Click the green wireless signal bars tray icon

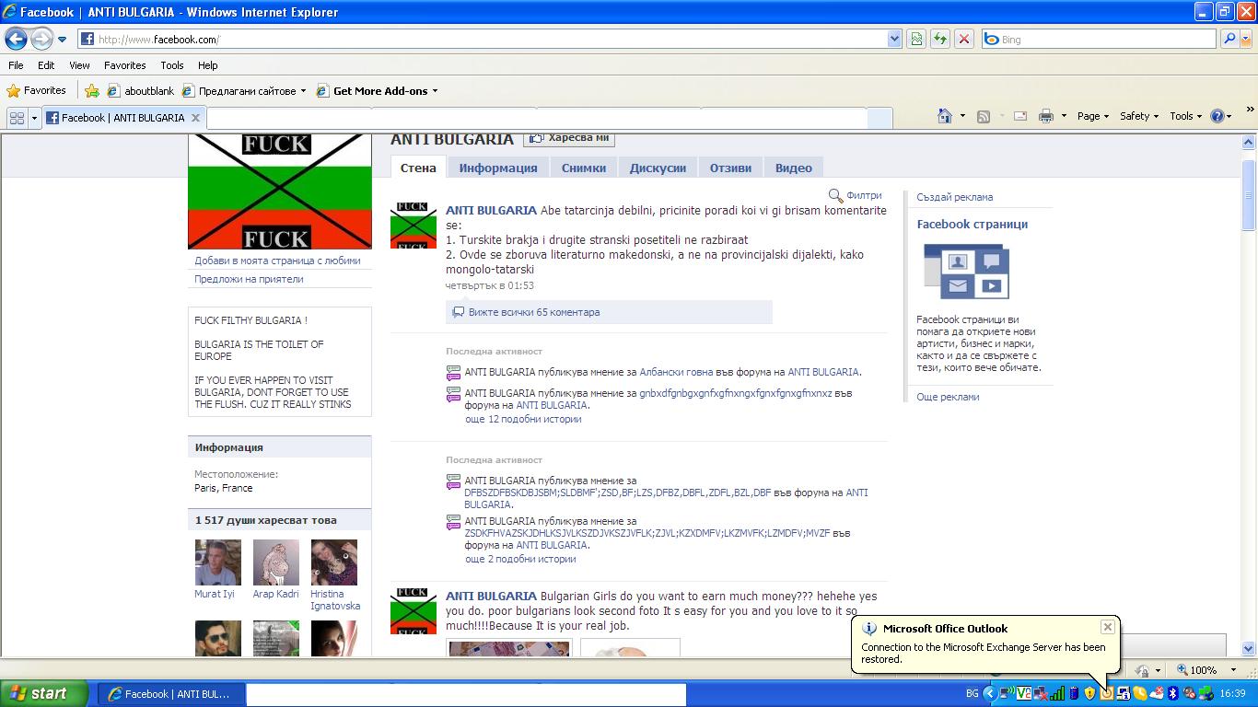tap(1058, 693)
